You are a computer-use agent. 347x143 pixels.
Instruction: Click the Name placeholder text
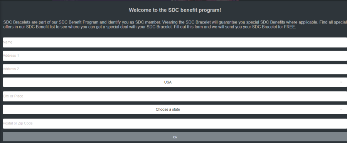(x=8, y=42)
